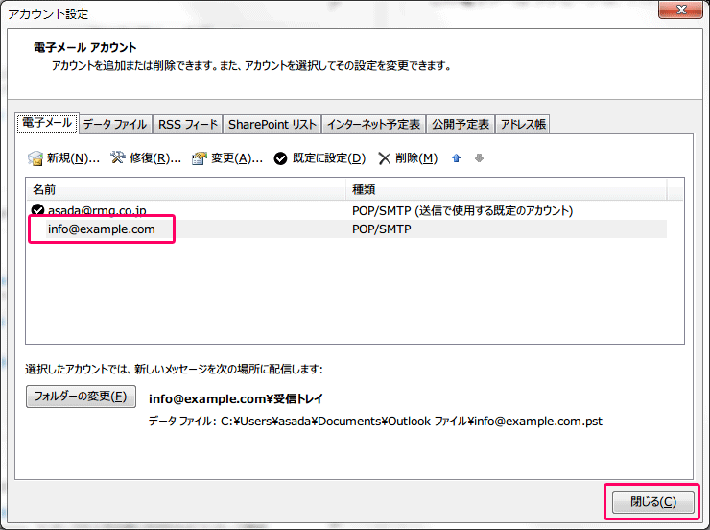This screenshot has width=710, height=530.
Task: Select the SharePoint リスト tab
Action: pos(272,124)
